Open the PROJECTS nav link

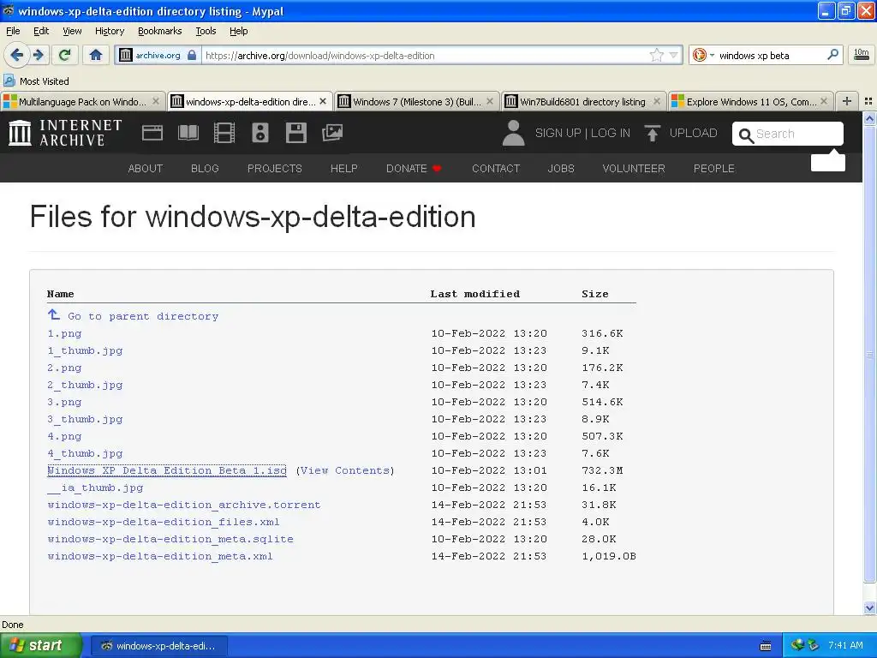click(275, 169)
